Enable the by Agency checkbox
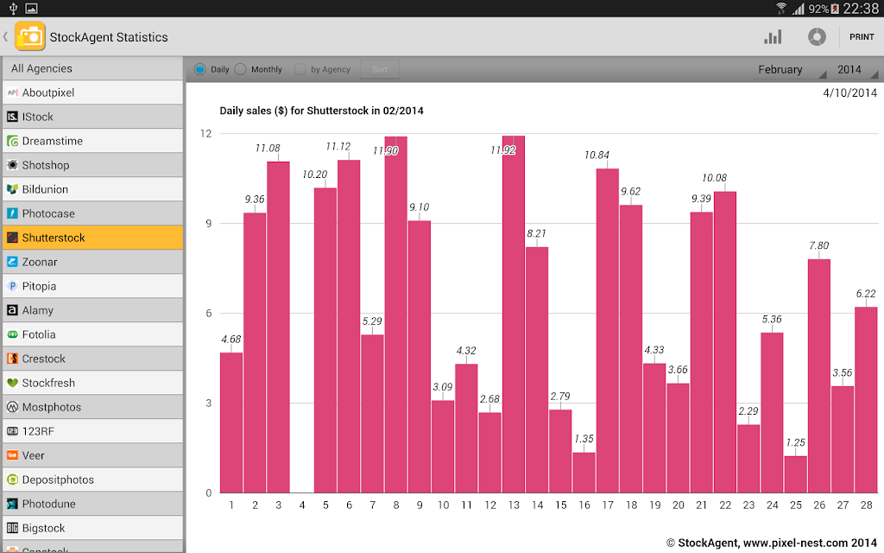 tap(300, 69)
